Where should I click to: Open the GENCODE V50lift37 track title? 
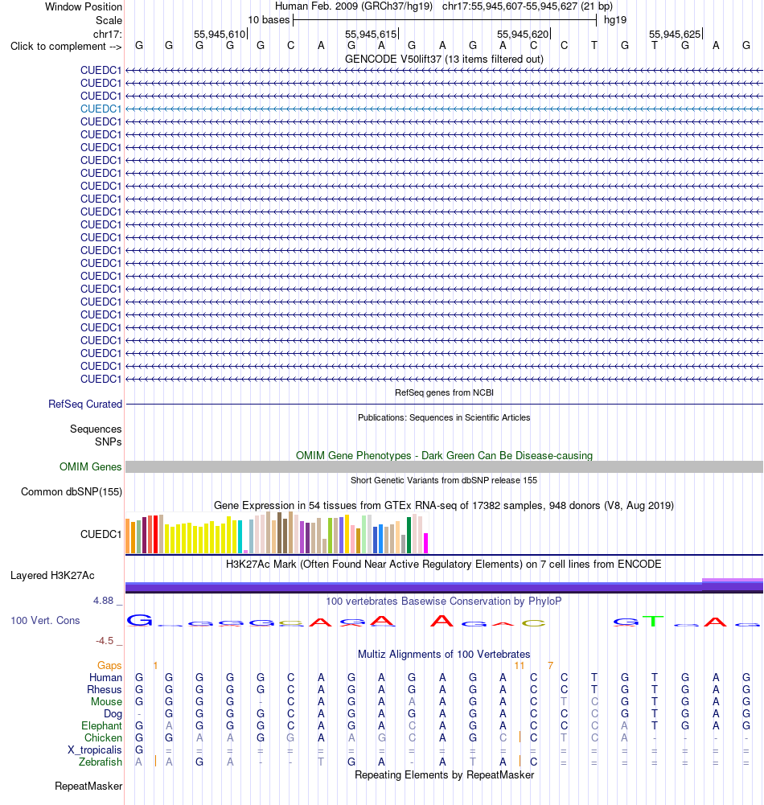click(x=444, y=59)
